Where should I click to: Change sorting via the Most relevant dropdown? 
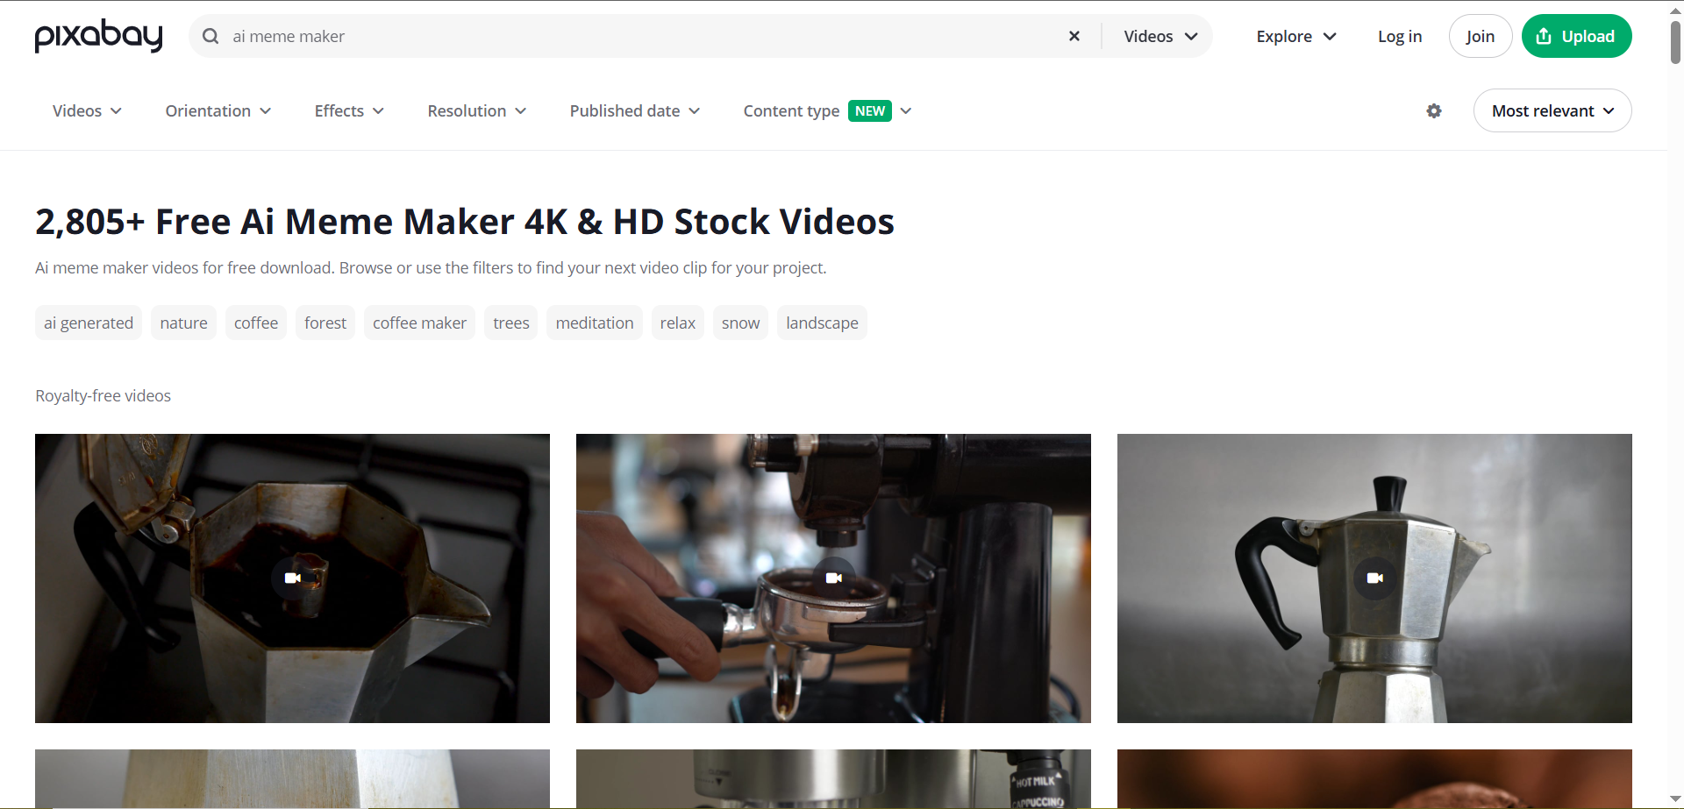[x=1552, y=110]
